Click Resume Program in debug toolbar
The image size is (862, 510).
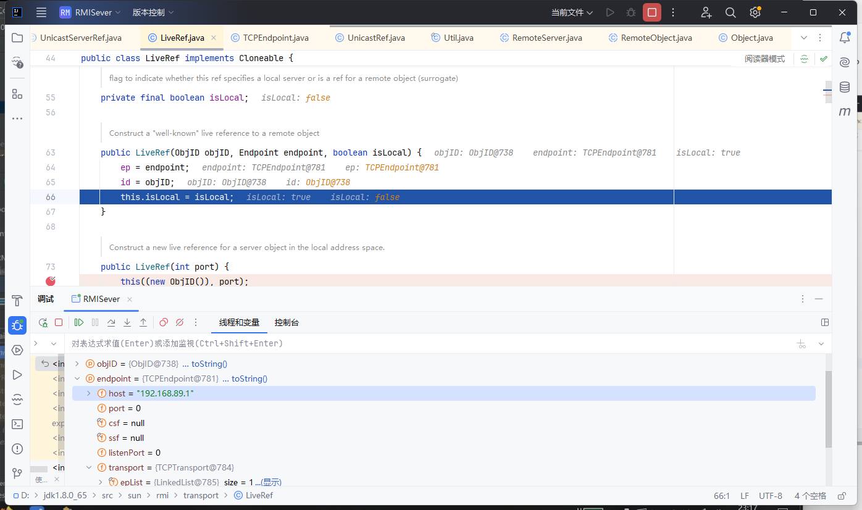79,322
